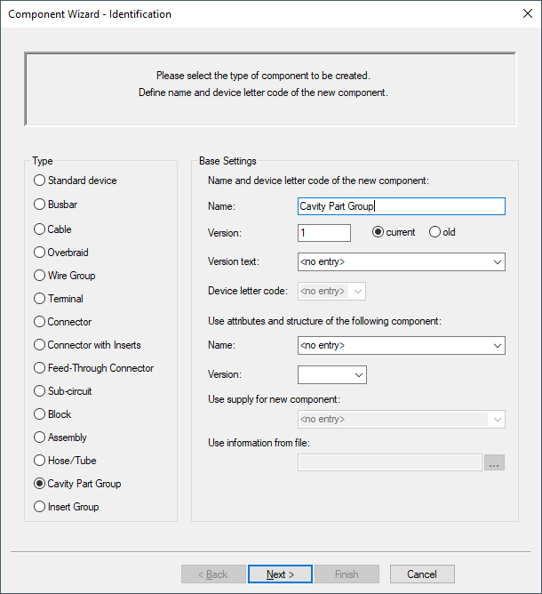This screenshot has height=594, width=542.
Task: Choose Terminal component type
Action: pyautogui.click(x=39, y=299)
